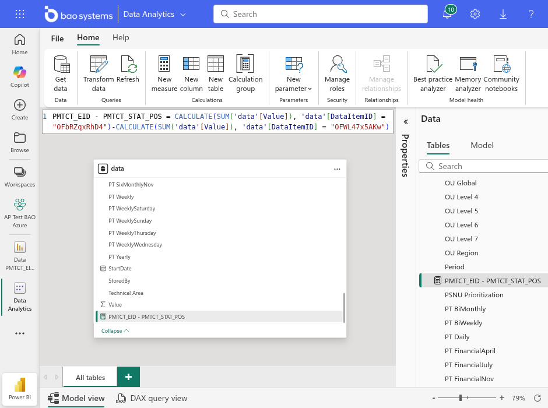Open the File menu
548x408 pixels.
(x=57, y=38)
